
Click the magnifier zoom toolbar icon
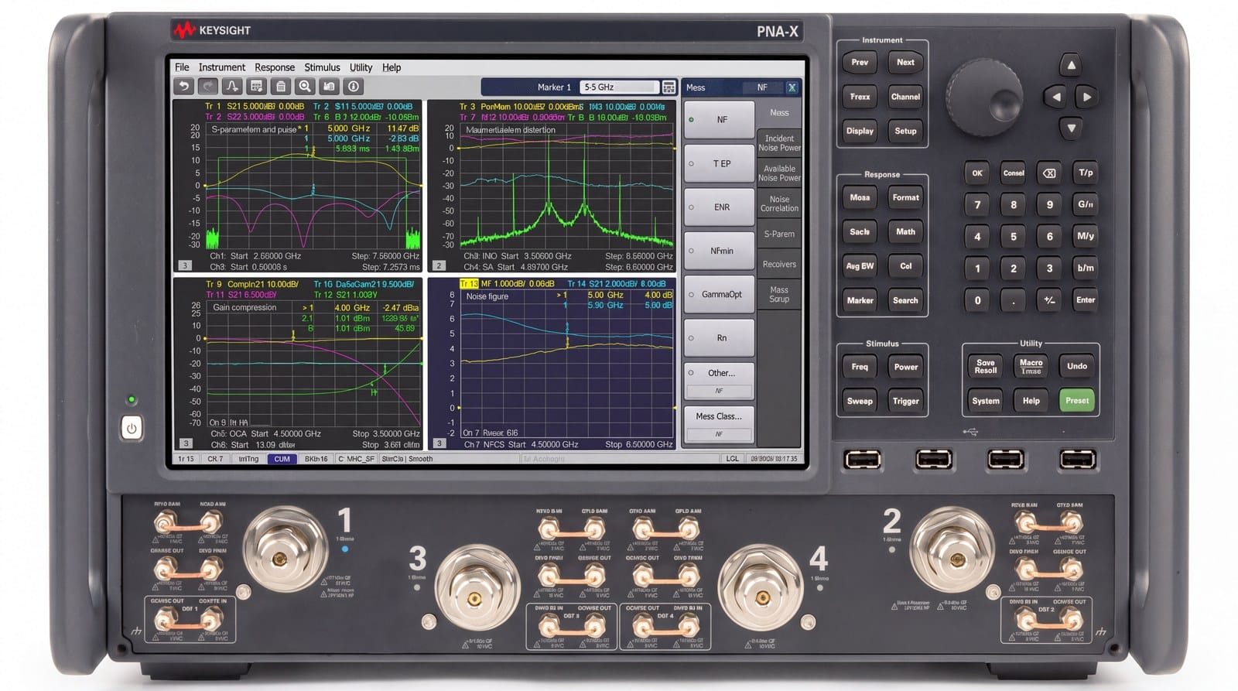(x=305, y=87)
